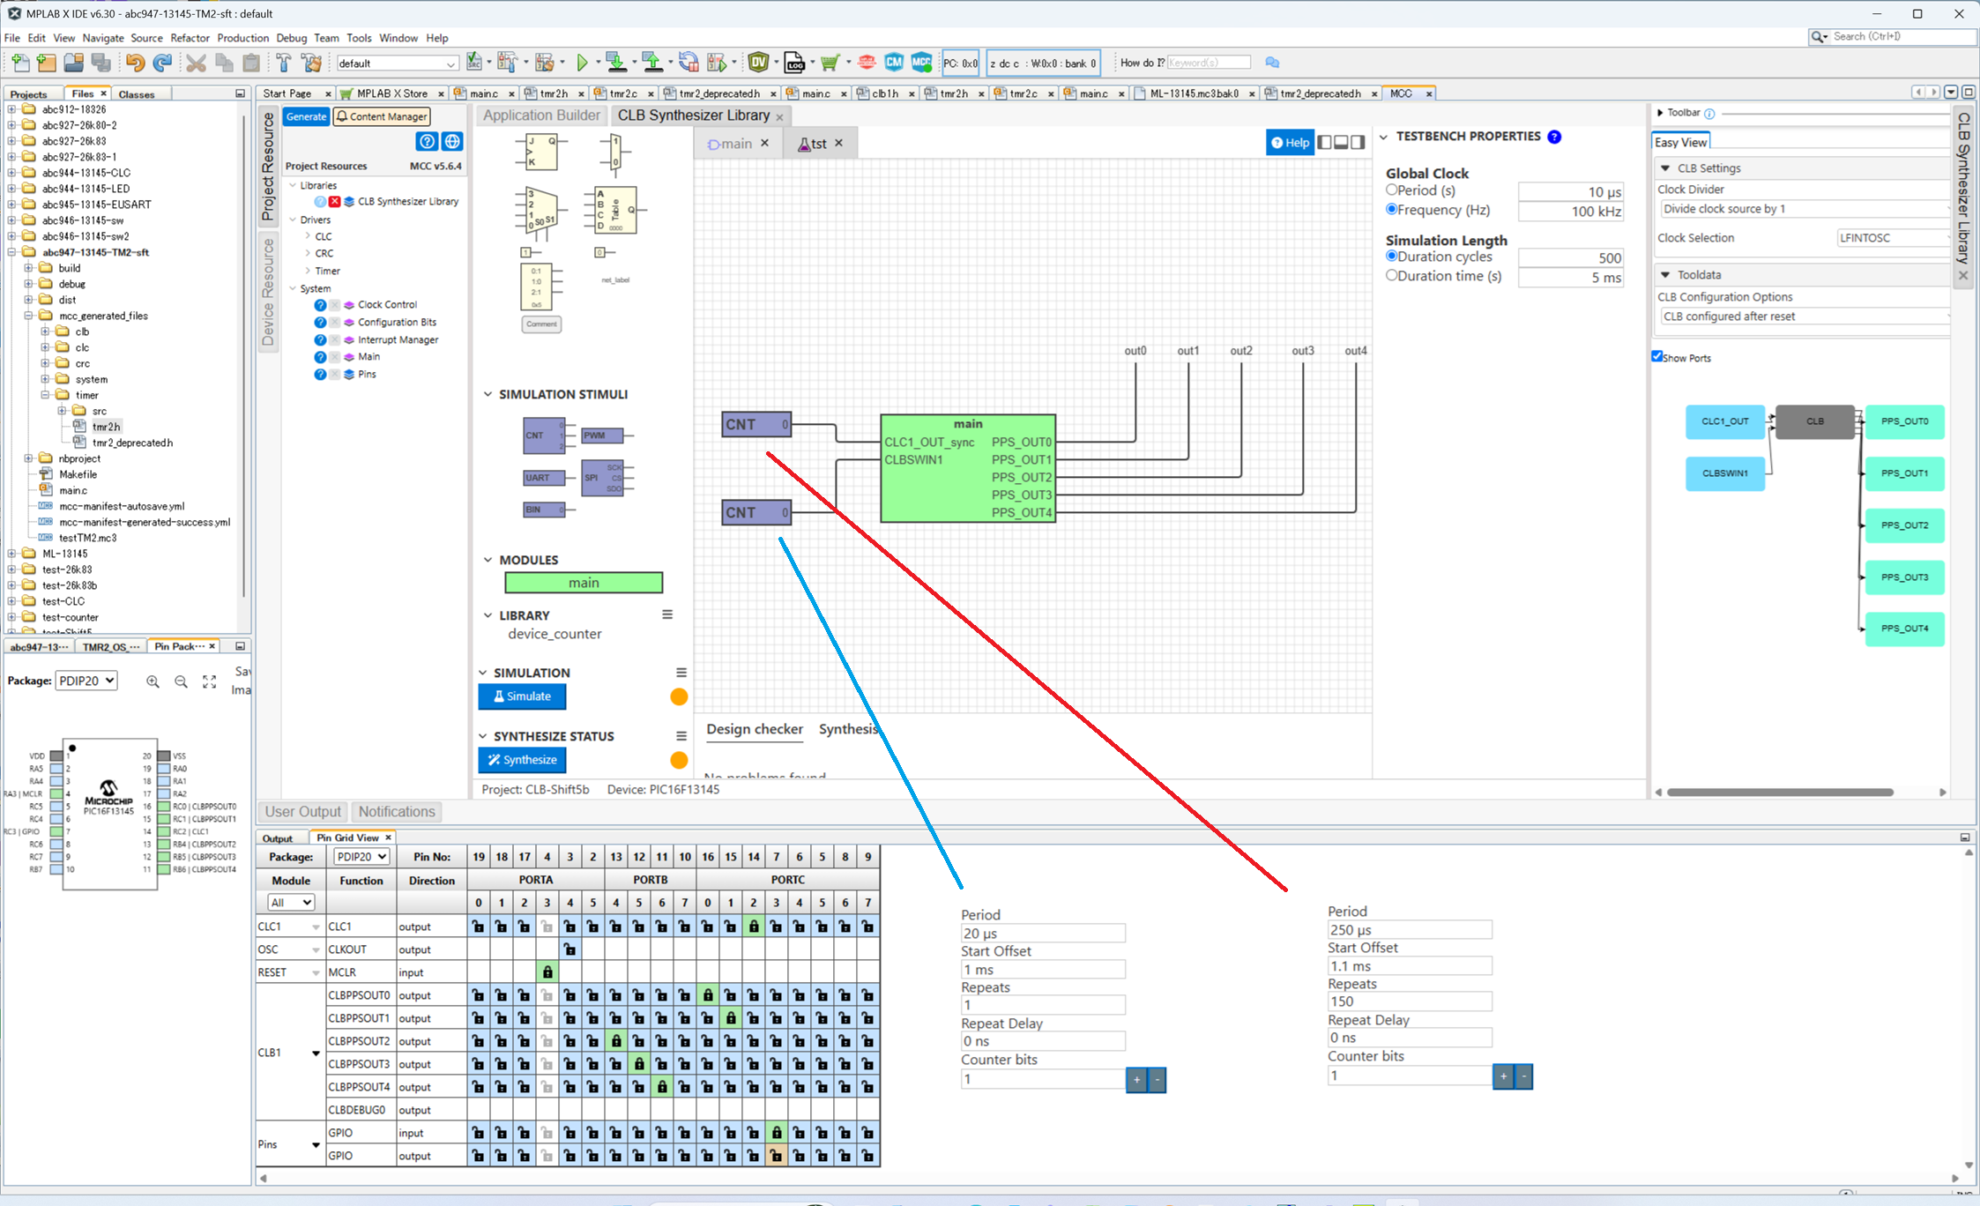Click the New Project toolbar icon
1980x1206 pixels.
[47, 63]
